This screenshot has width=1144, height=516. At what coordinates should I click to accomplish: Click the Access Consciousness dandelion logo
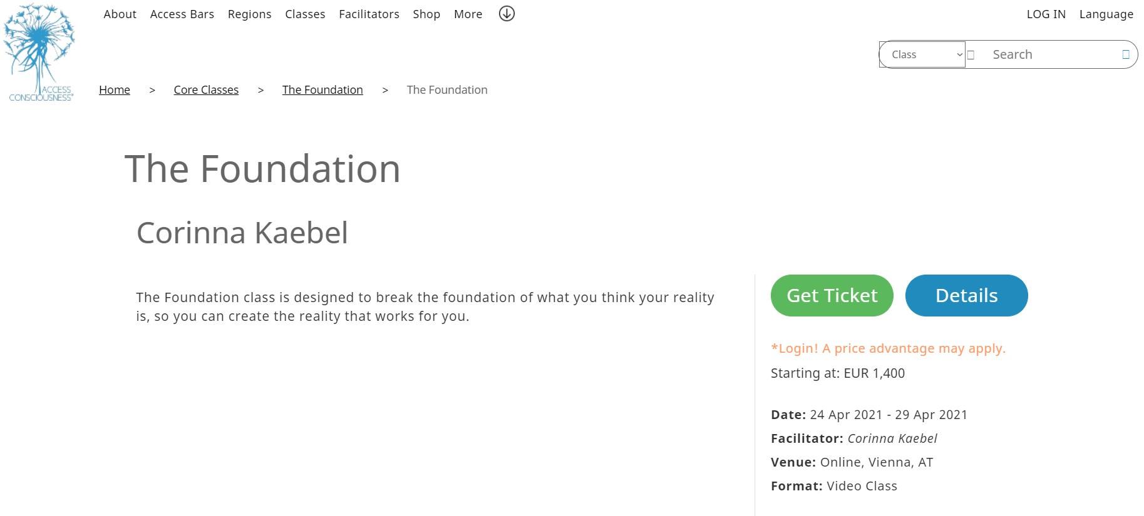pyautogui.click(x=39, y=52)
